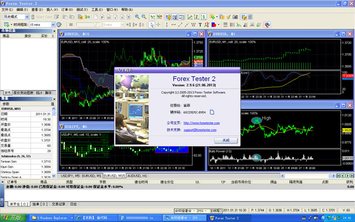
Task: Select the blue-red shapes tool
Action: point(214,24)
